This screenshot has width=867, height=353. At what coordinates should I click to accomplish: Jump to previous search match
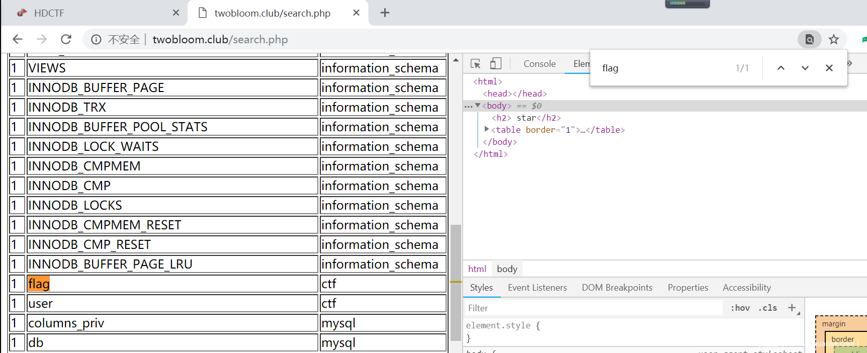pyautogui.click(x=781, y=68)
